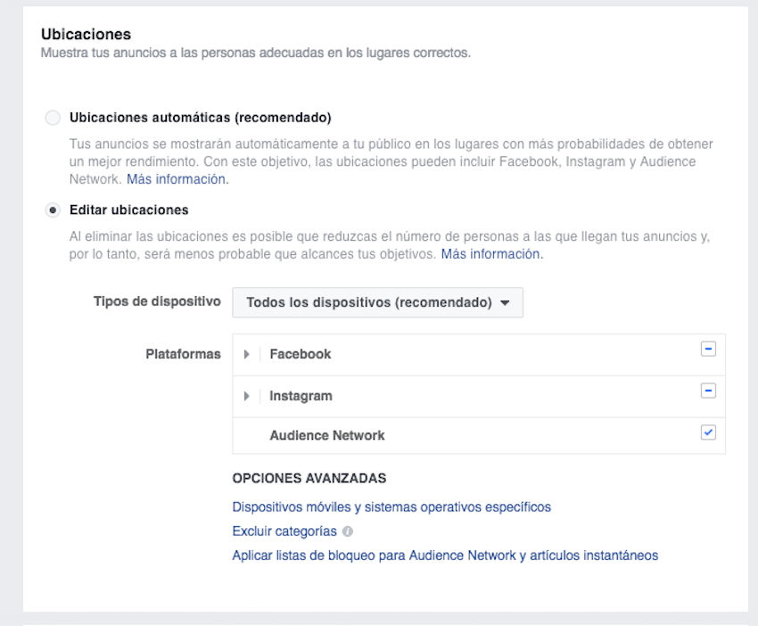Click the Instagram platform row label
Image resolution: width=758 pixels, height=626 pixels.
(x=301, y=397)
